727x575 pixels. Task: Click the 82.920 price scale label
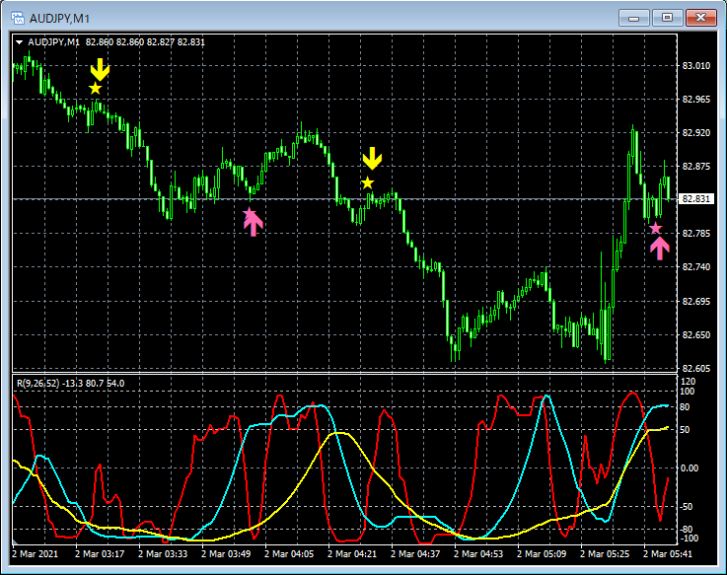coord(696,133)
